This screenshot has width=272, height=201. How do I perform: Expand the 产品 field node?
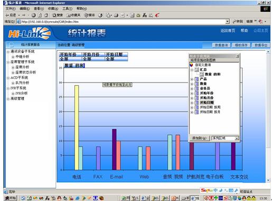pyautogui.click(x=192, y=79)
